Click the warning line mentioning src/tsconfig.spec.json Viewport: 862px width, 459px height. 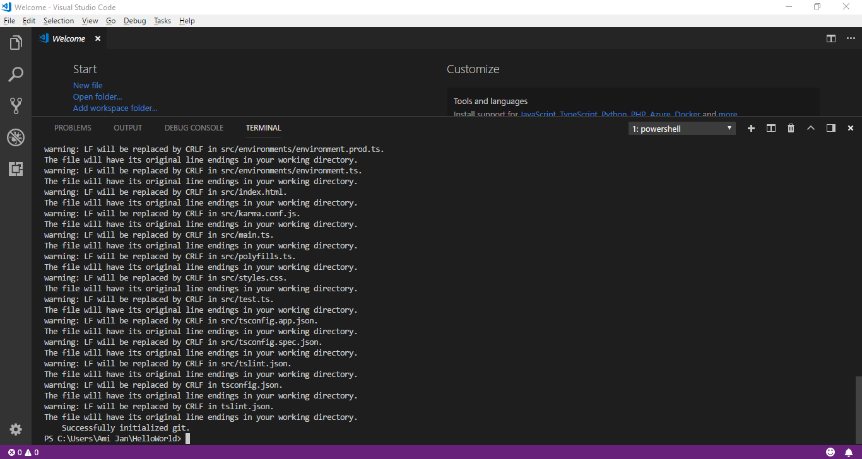click(x=184, y=342)
